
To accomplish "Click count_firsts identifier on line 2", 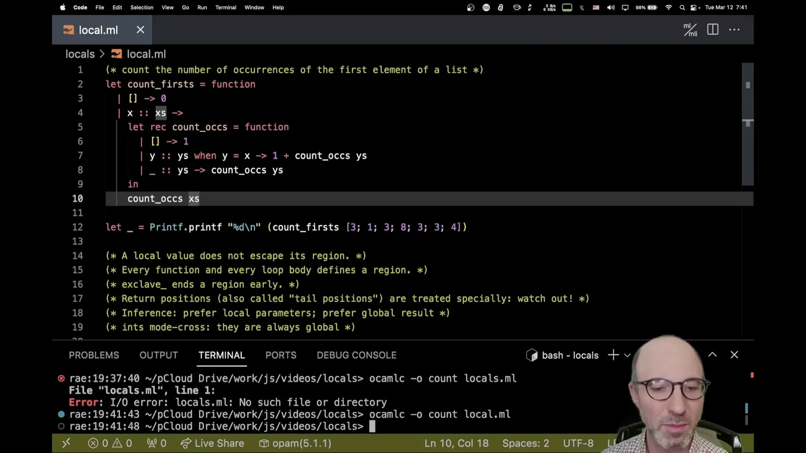I will pos(160,84).
